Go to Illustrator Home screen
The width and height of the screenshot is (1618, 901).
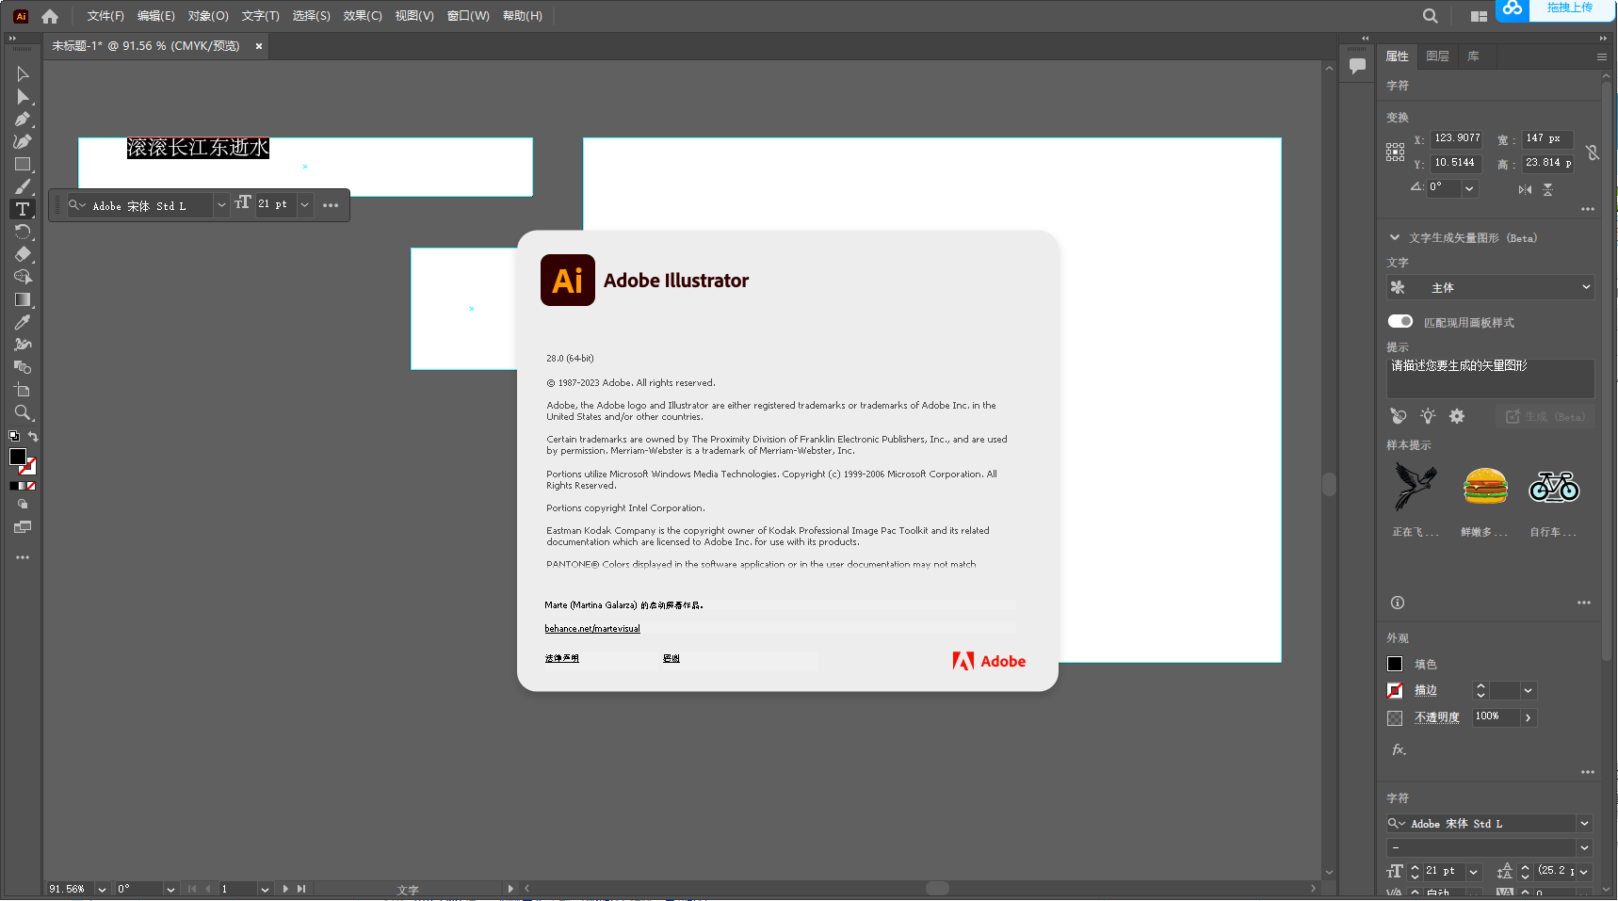pos(50,16)
